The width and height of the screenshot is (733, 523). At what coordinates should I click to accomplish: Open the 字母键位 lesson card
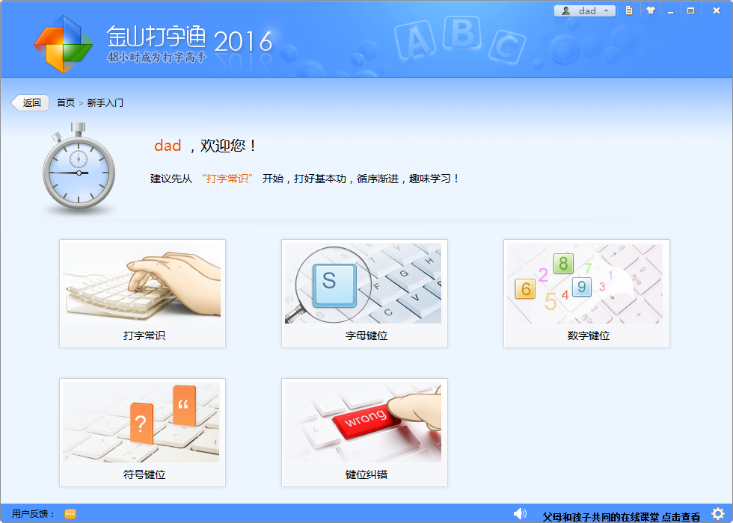click(x=364, y=293)
